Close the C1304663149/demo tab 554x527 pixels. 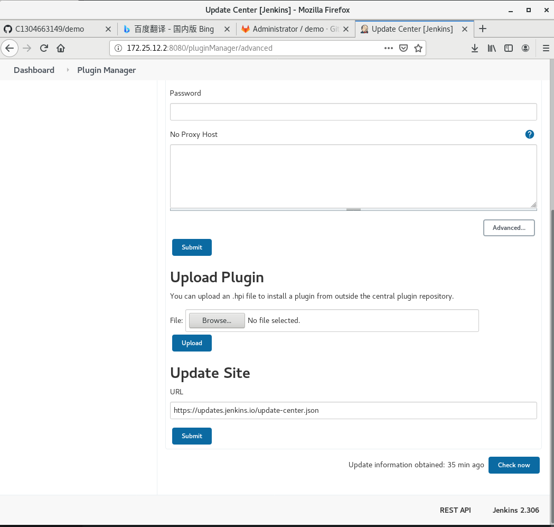pos(108,29)
